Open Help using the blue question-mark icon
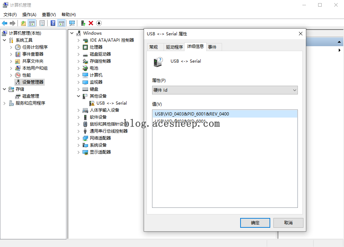Viewport: 344px width, 247px height. tap(53, 23)
